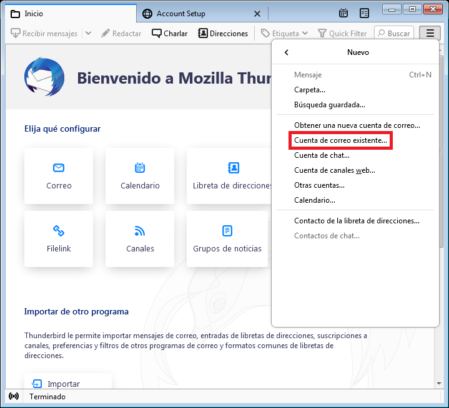
Task: Click into the Buscar search field
Action: (x=394, y=33)
